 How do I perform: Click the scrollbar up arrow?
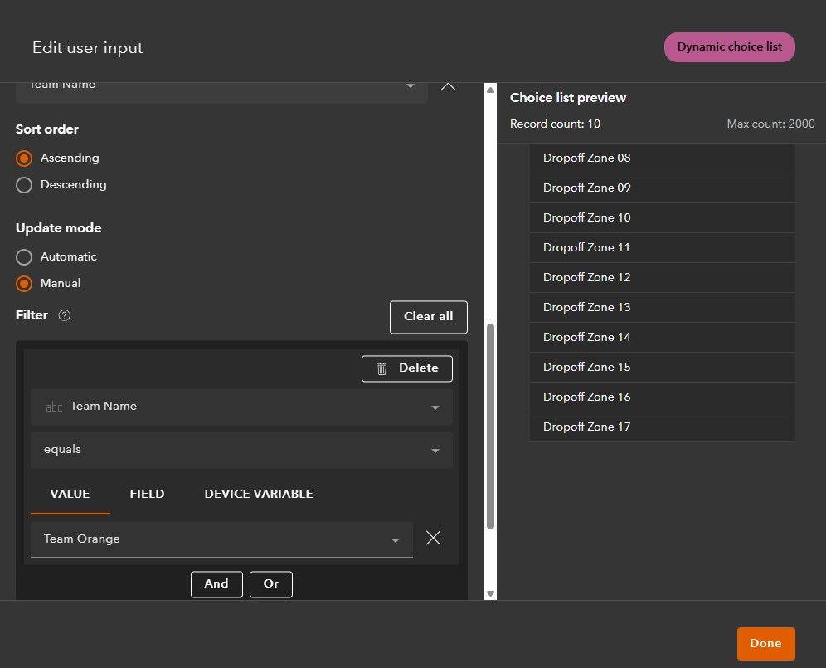tap(490, 90)
